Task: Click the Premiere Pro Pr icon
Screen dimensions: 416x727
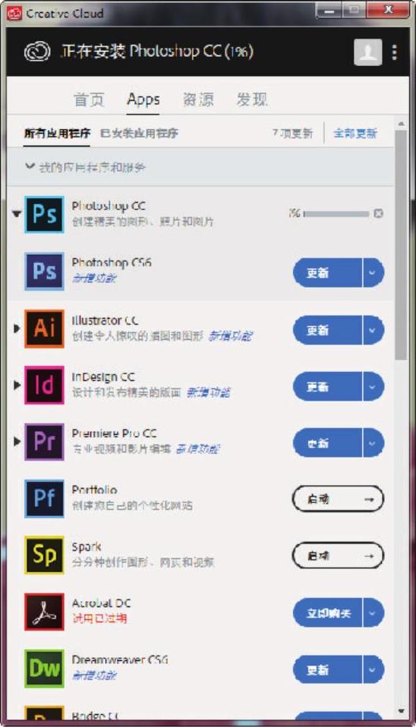Action: (44, 442)
